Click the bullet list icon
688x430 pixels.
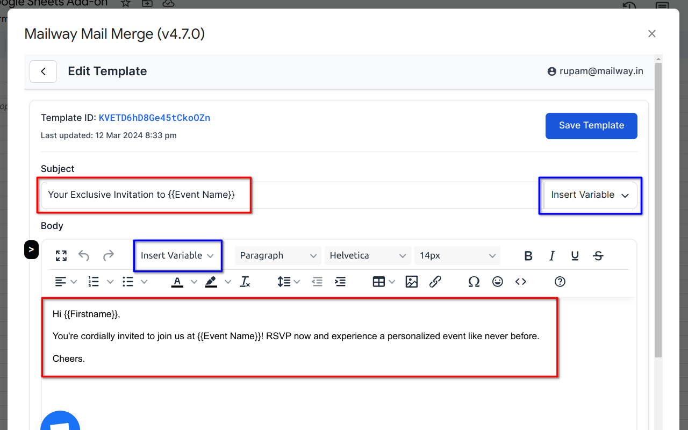point(127,282)
